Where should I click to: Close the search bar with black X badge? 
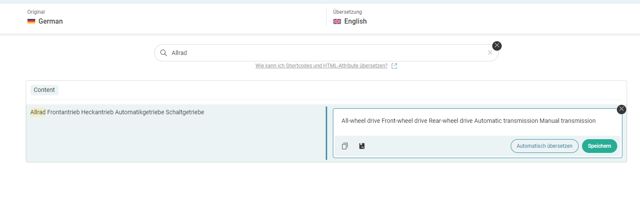pos(497,46)
